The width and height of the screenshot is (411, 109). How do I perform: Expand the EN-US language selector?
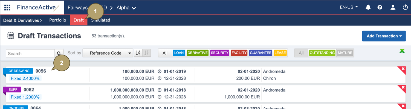tap(349, 7)
